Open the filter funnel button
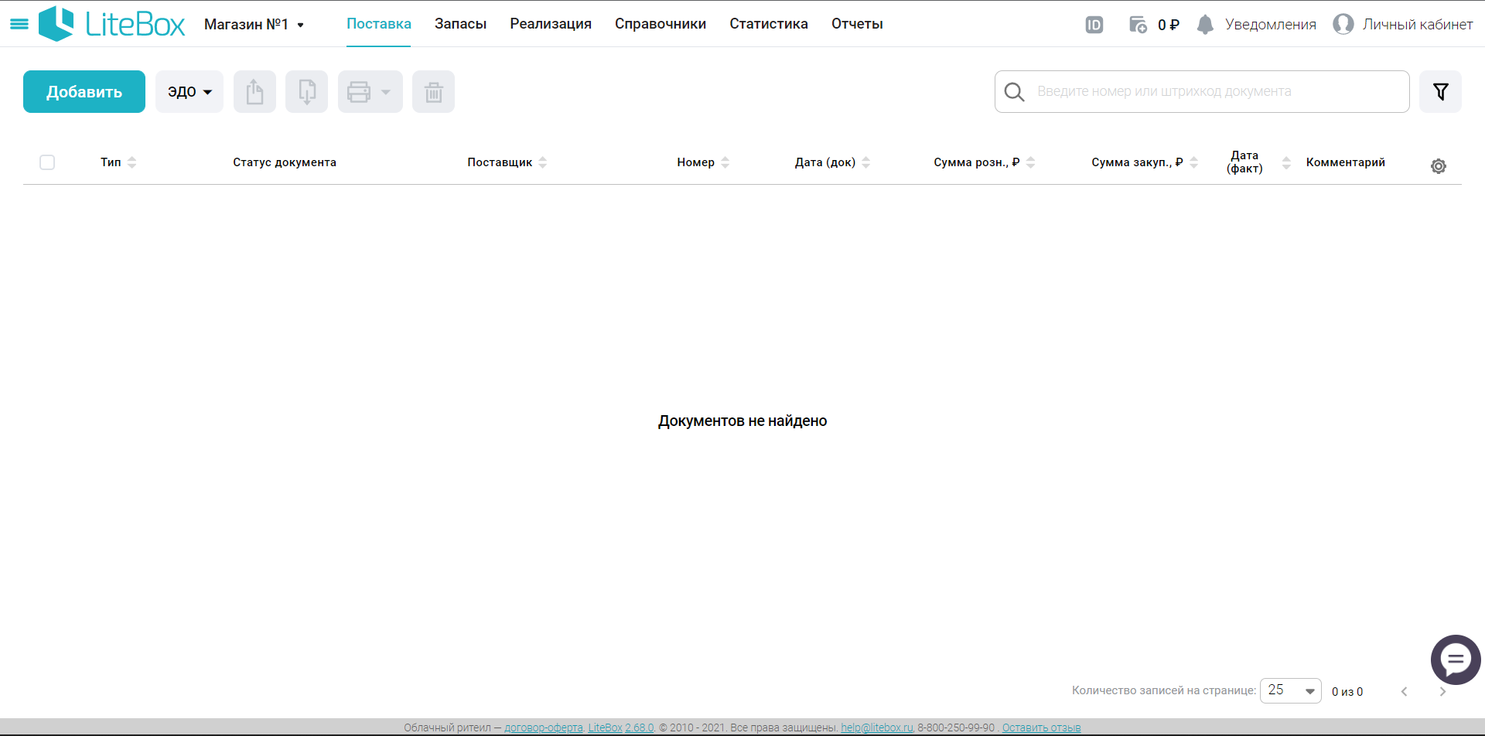 pos(1440,92)
